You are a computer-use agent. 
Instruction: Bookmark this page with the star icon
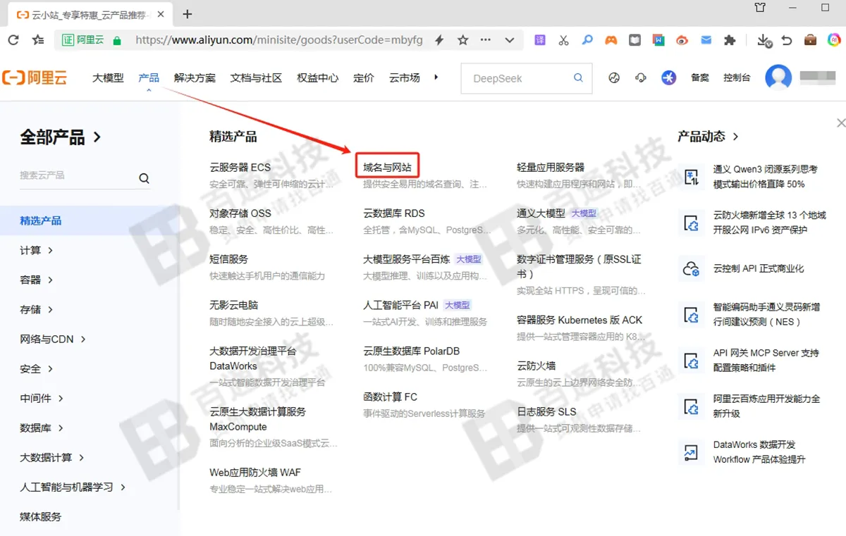point(462,40)
